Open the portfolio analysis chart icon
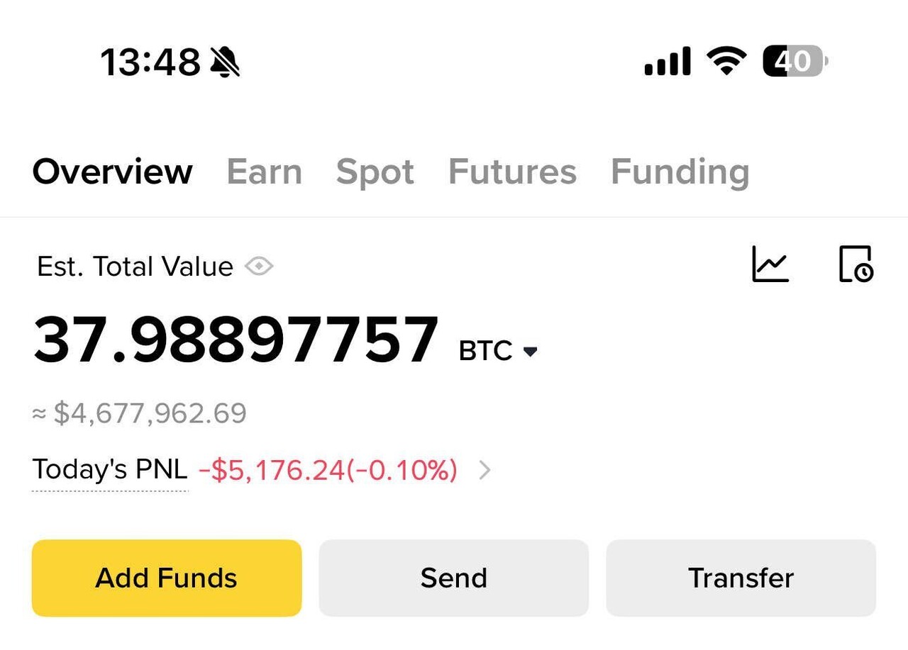908x650 pixels. [x=770, y=264]
